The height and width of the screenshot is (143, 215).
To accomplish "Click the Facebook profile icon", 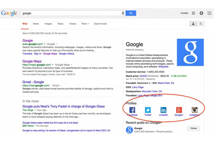I will click(x=132, y=110).
